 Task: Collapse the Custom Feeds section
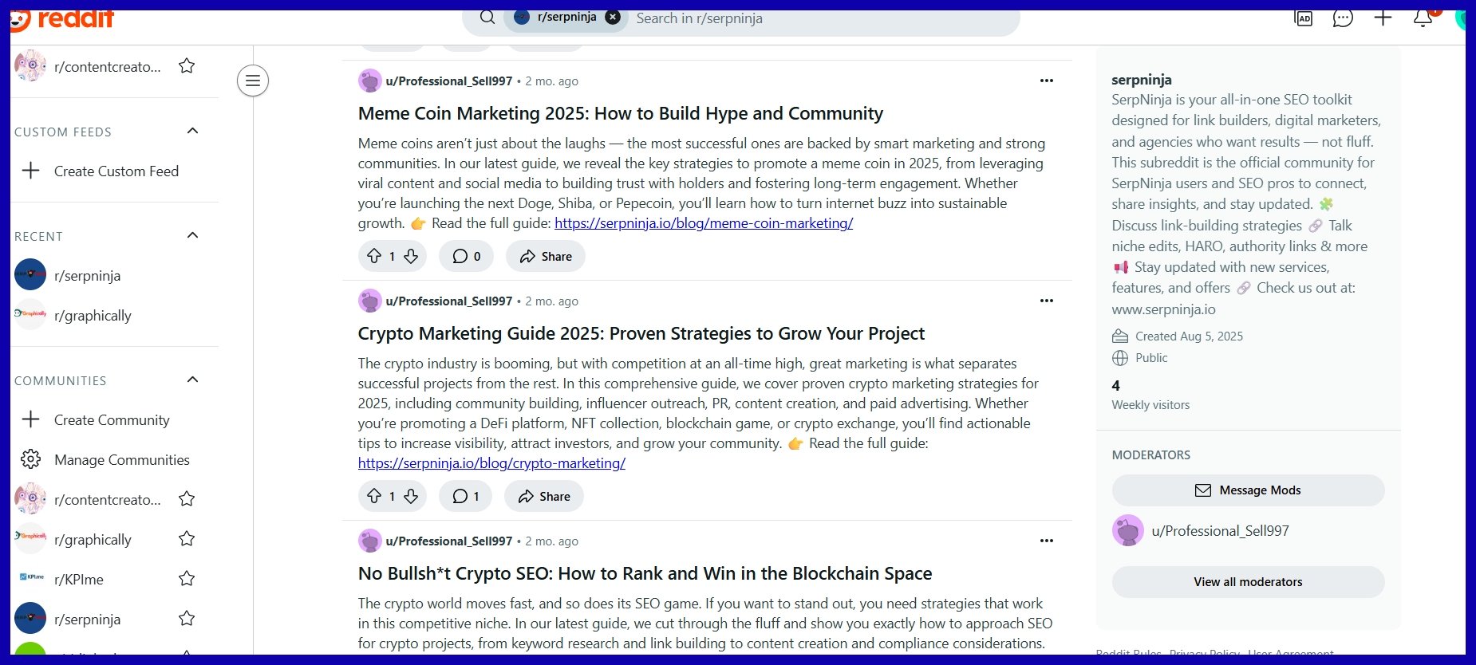coord(192,132)
